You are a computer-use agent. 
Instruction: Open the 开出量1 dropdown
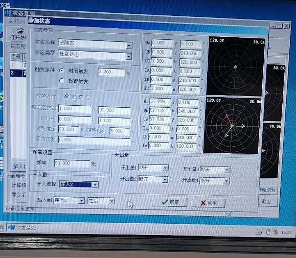(165, 168)
